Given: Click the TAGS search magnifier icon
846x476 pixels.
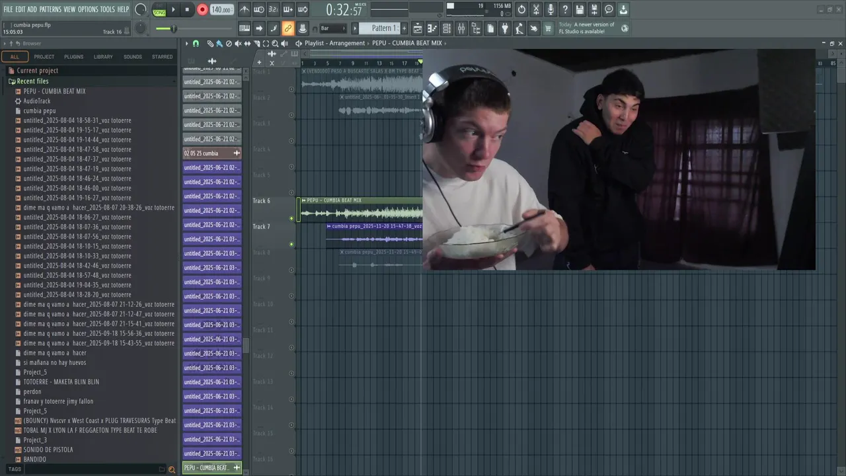Looking at the screenshot, I should (x=172, y=469).
